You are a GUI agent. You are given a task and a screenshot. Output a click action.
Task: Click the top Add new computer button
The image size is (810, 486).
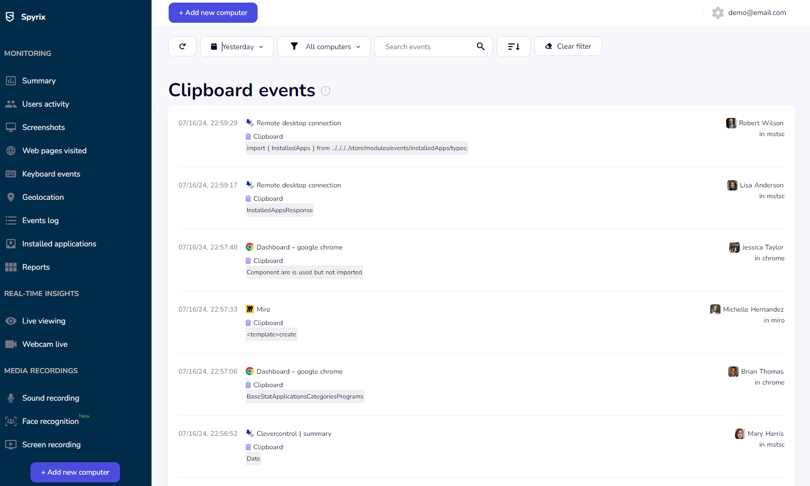tap(213, 12)
